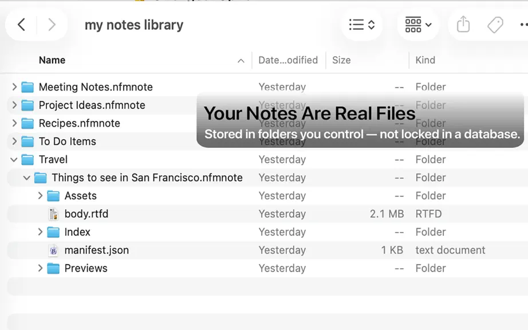The image size is (528, 330).
Task: Expand the Assets folder
Action: (x=40, y=195)
